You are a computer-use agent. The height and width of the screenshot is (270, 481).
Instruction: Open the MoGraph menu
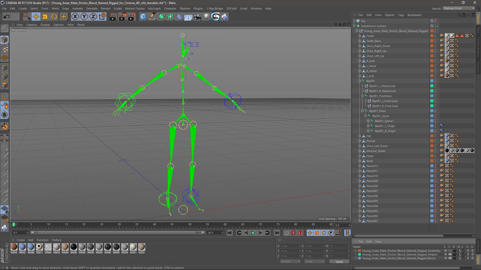pyautogui.click(x=154, y=8)
